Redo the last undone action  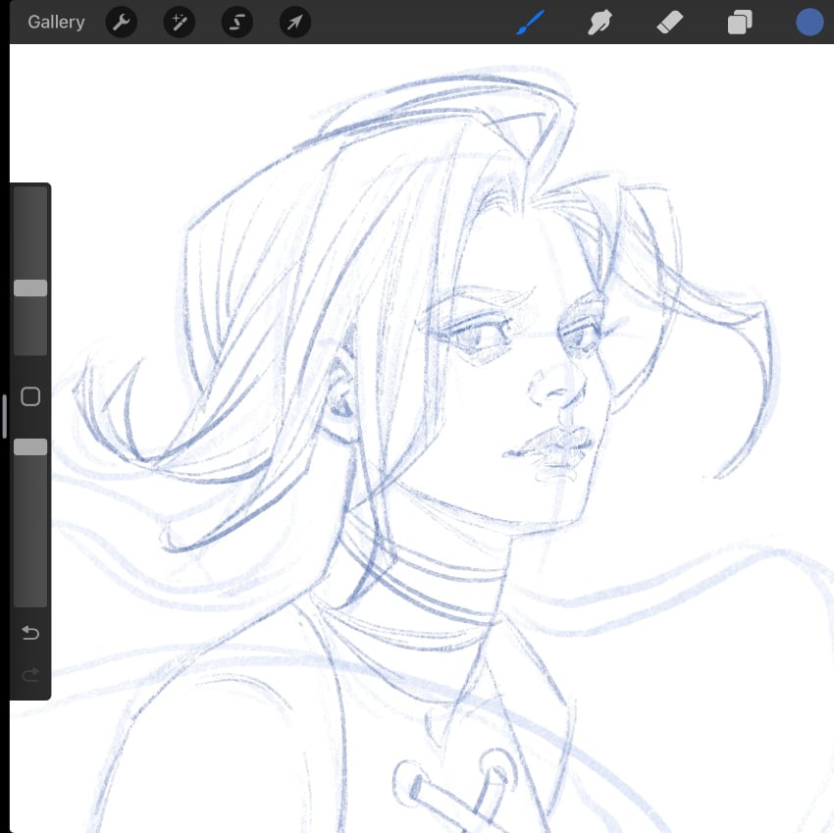click(x=30, y=674)
